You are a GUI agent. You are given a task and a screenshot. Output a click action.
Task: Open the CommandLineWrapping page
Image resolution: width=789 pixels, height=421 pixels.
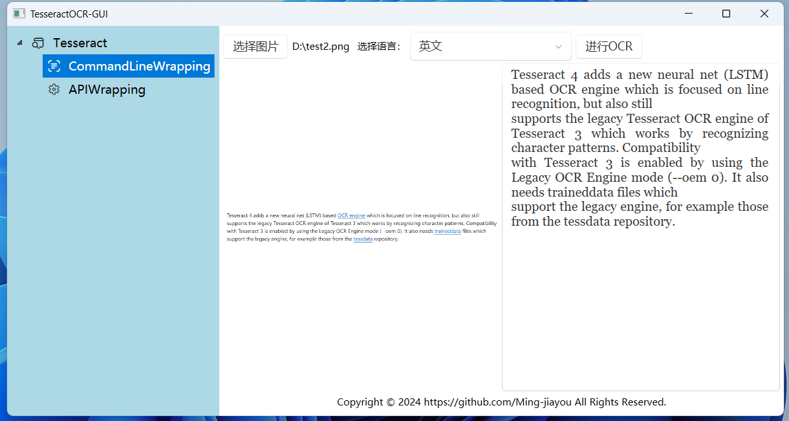(x=129, y=66)
